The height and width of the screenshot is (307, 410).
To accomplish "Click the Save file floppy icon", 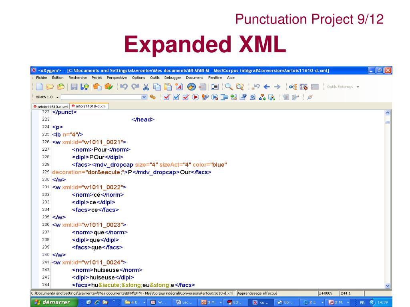I will 74,86.
